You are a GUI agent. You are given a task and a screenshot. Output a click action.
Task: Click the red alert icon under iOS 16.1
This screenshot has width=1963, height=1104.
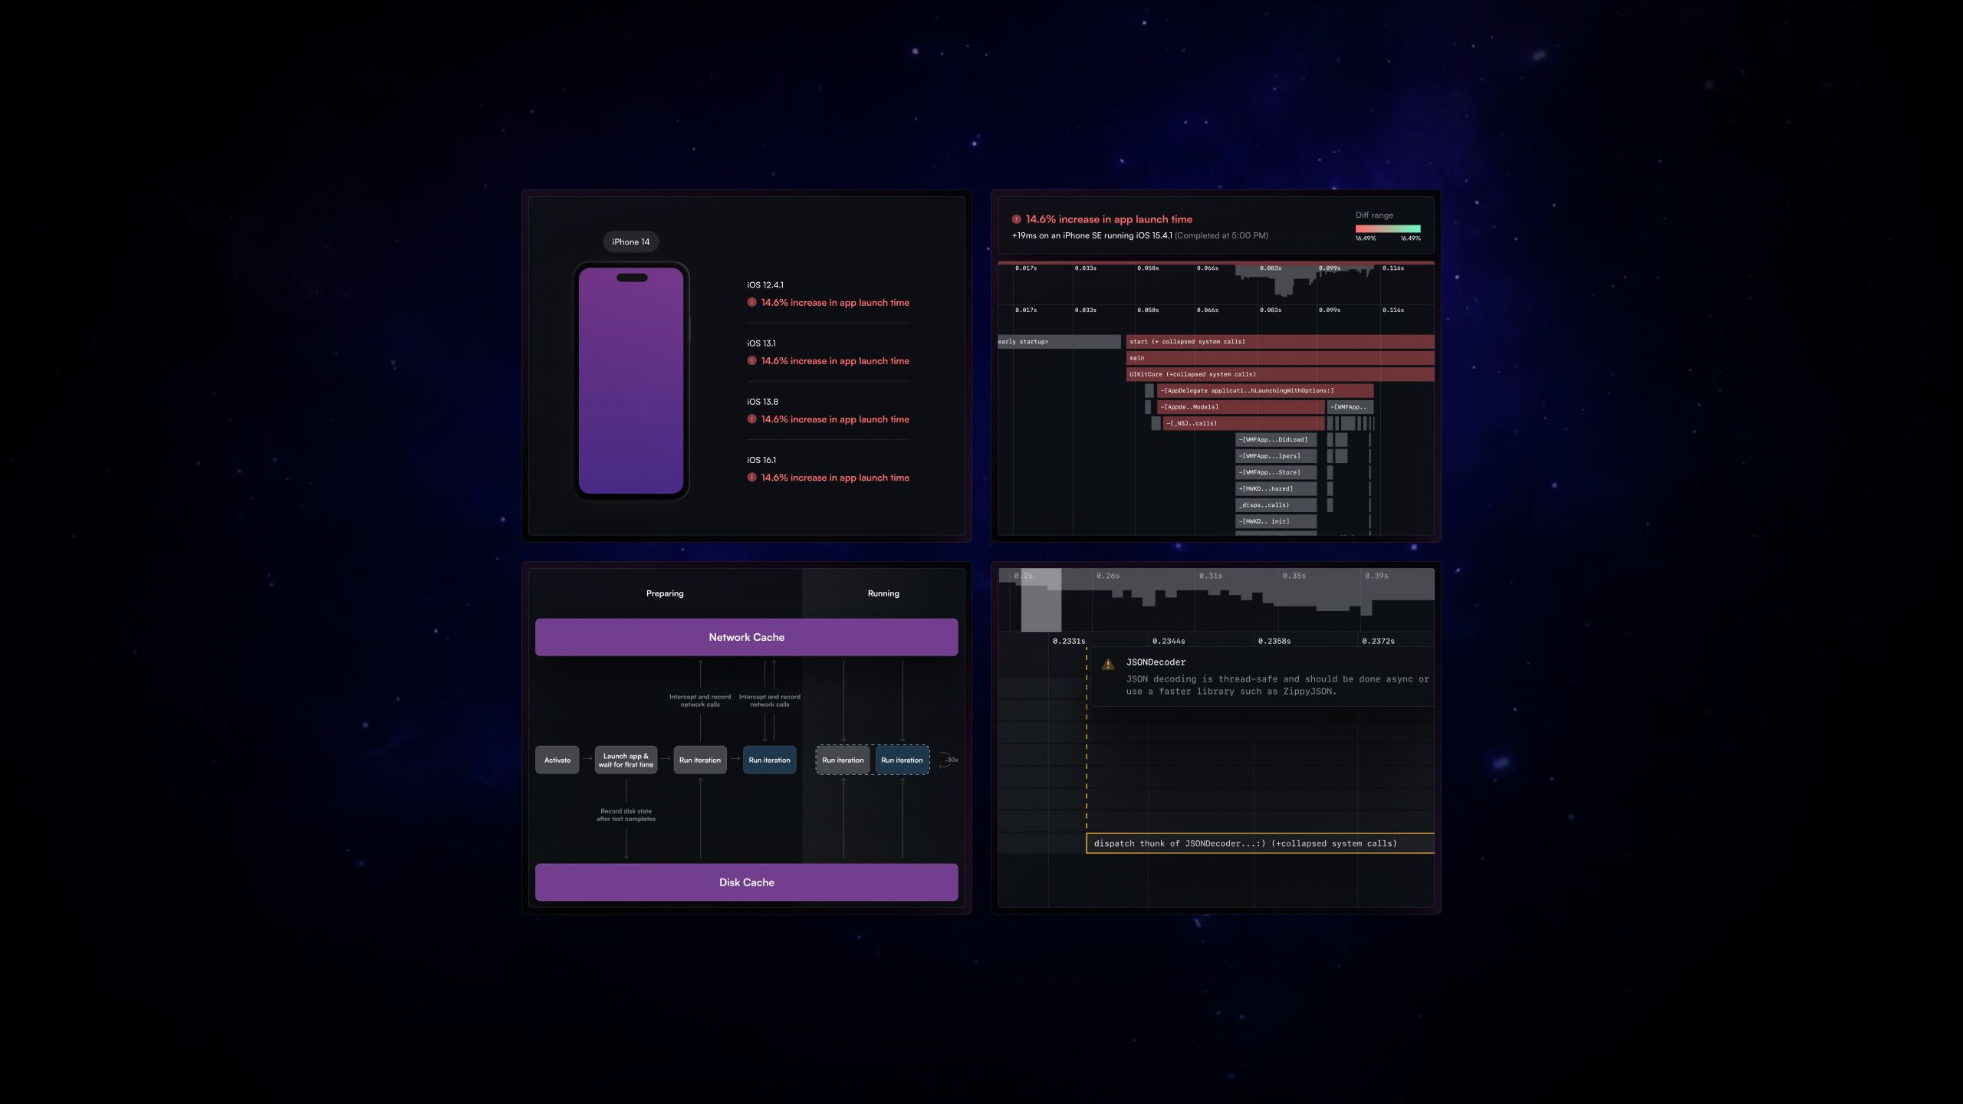(751, 477)
